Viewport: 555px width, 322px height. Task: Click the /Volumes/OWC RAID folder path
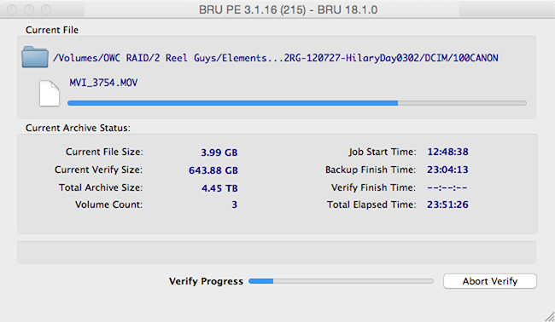click(276, 58)
